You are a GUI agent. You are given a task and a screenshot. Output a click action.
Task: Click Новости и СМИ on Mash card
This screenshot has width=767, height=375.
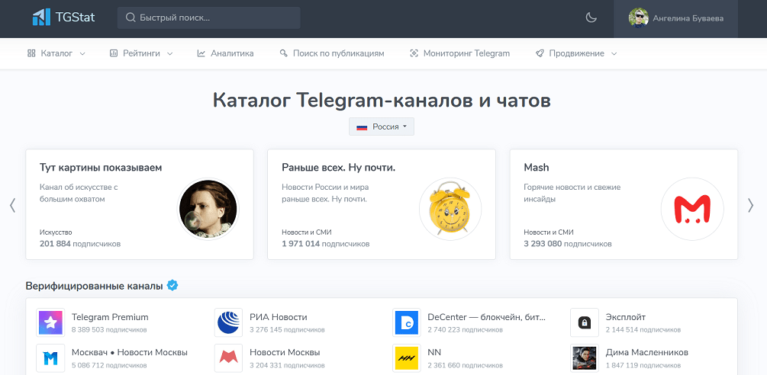point(549,232)
